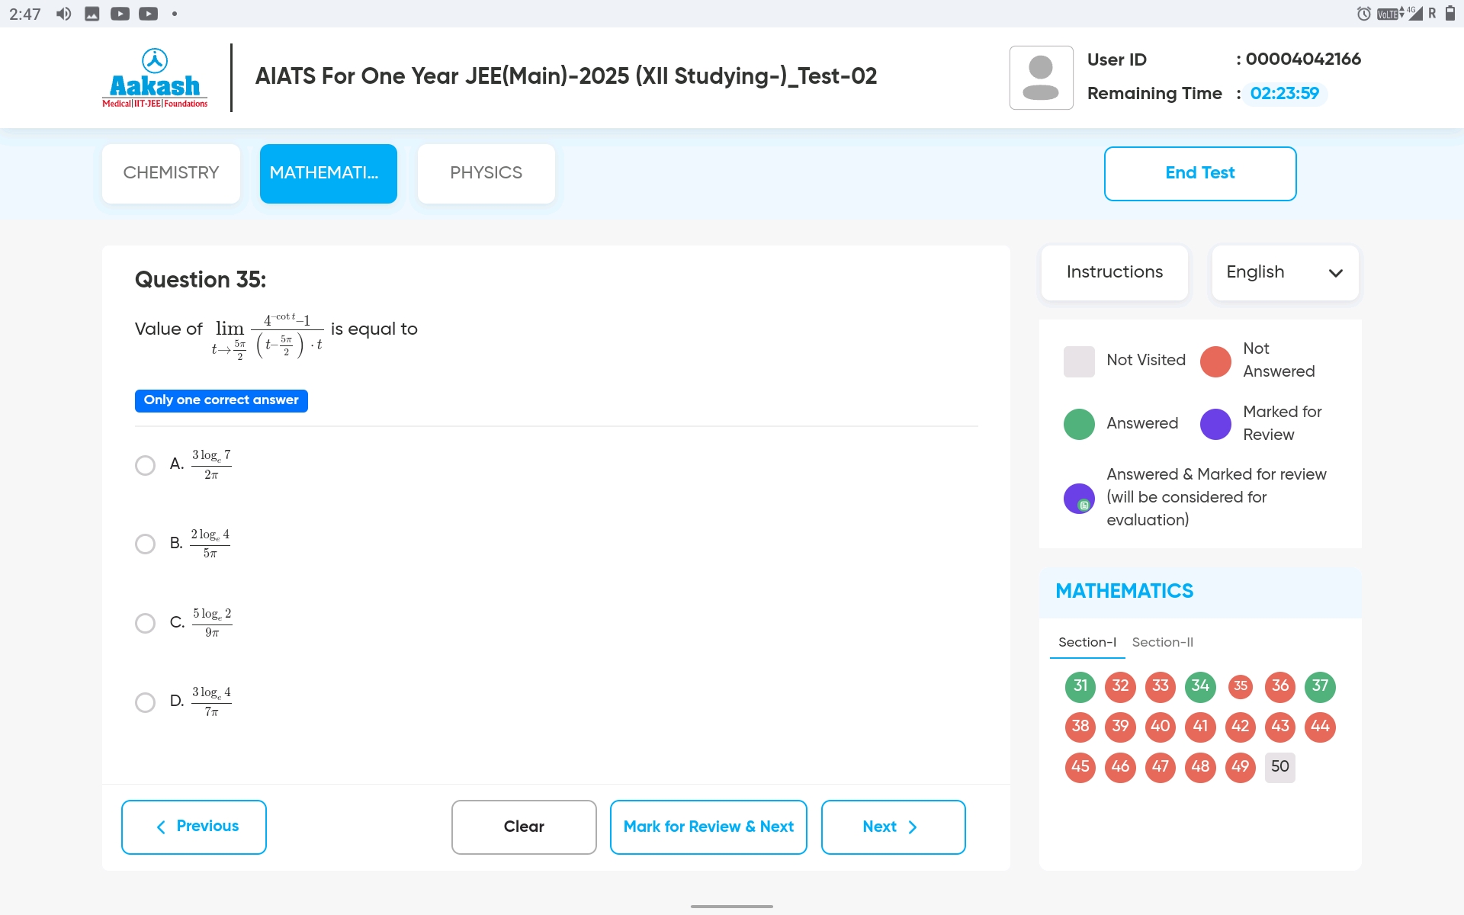Click the Not Visited legend swatch
Viewport: 1464px width, 915px height.
coord(1079,361)
